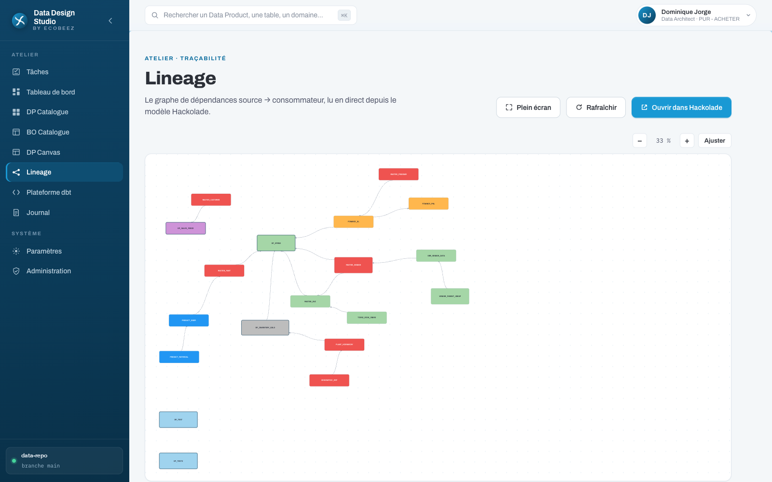Select the VENDOR_PARENT_GROUP green node
The height and width of the screenshot is (482, 772).
tap(450, 296)
